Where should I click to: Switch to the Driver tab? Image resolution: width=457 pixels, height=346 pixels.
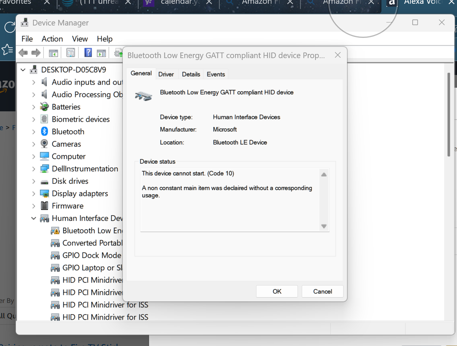[x=166, y=74]
